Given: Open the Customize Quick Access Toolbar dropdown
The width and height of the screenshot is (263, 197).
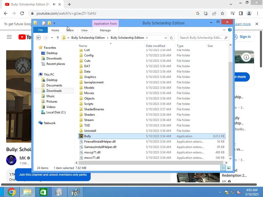Looking at the screenshot, I should (54, 23).
